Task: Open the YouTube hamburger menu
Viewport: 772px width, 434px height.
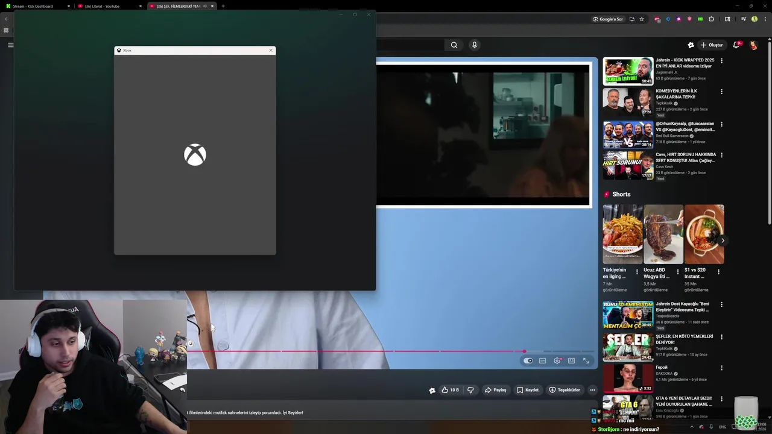Action: pyautogui.click(x=10, y=45)
